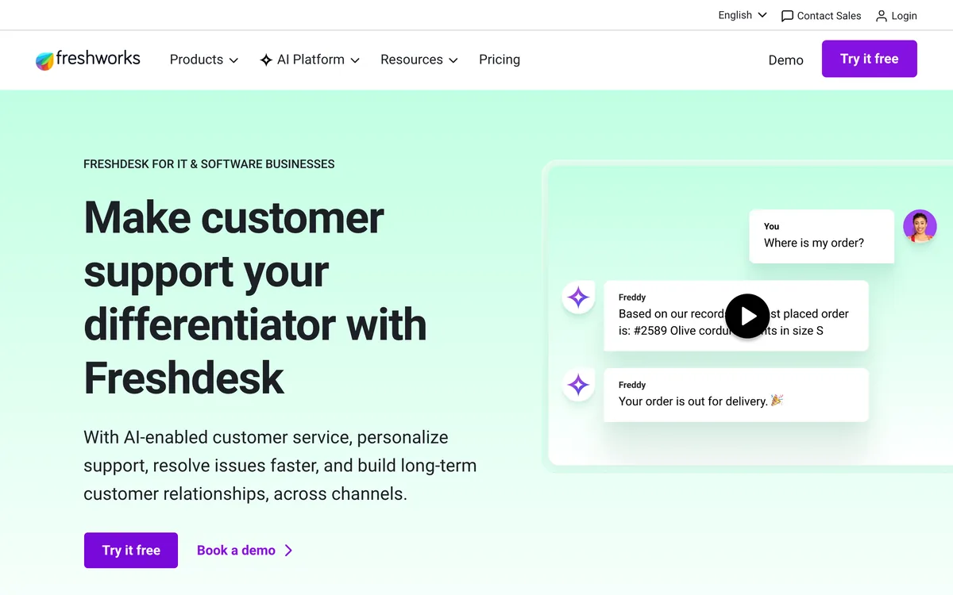Click the customer profile photo avatar
953x595 pixels.
[920, 226]
